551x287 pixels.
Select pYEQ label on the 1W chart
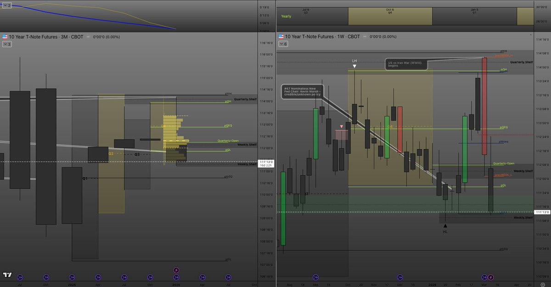504,249
